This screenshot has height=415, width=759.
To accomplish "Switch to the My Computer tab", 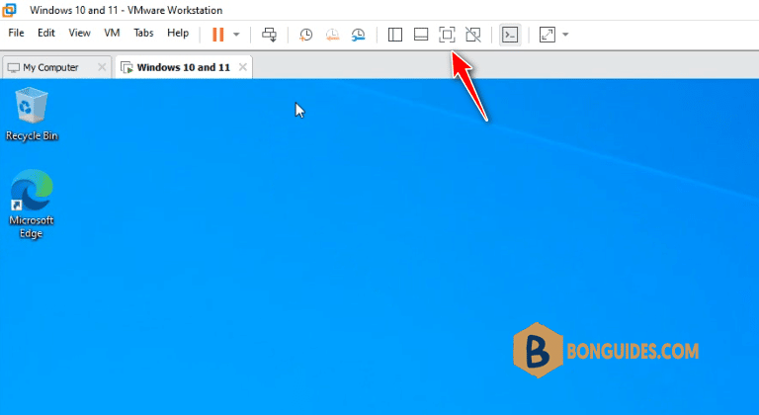I will pyautogui.click(x=50, y=67).
